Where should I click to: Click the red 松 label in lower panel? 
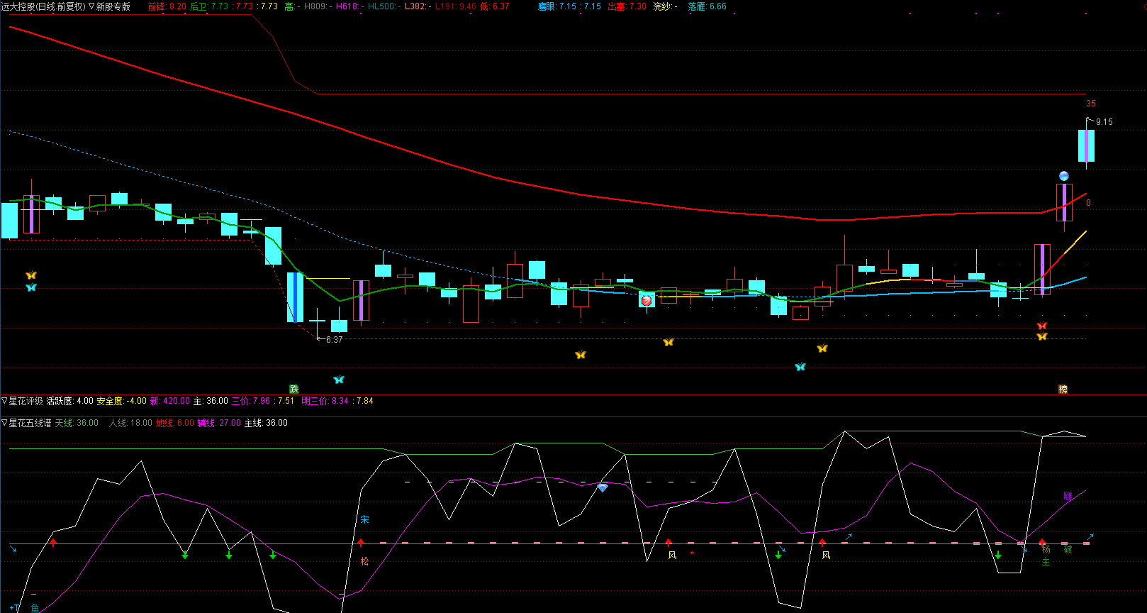[364, 561]
